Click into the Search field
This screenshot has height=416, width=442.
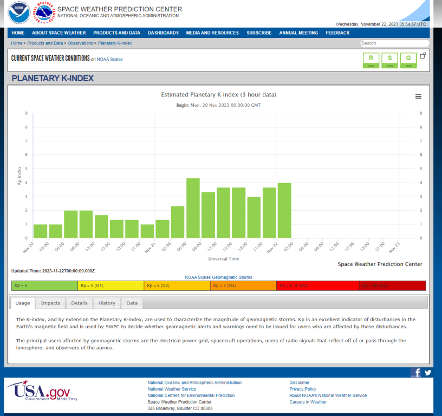394,43
